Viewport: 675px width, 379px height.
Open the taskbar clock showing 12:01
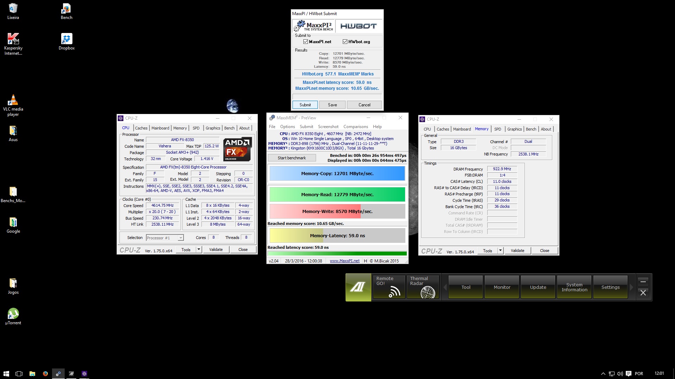(x=659, y=373)
